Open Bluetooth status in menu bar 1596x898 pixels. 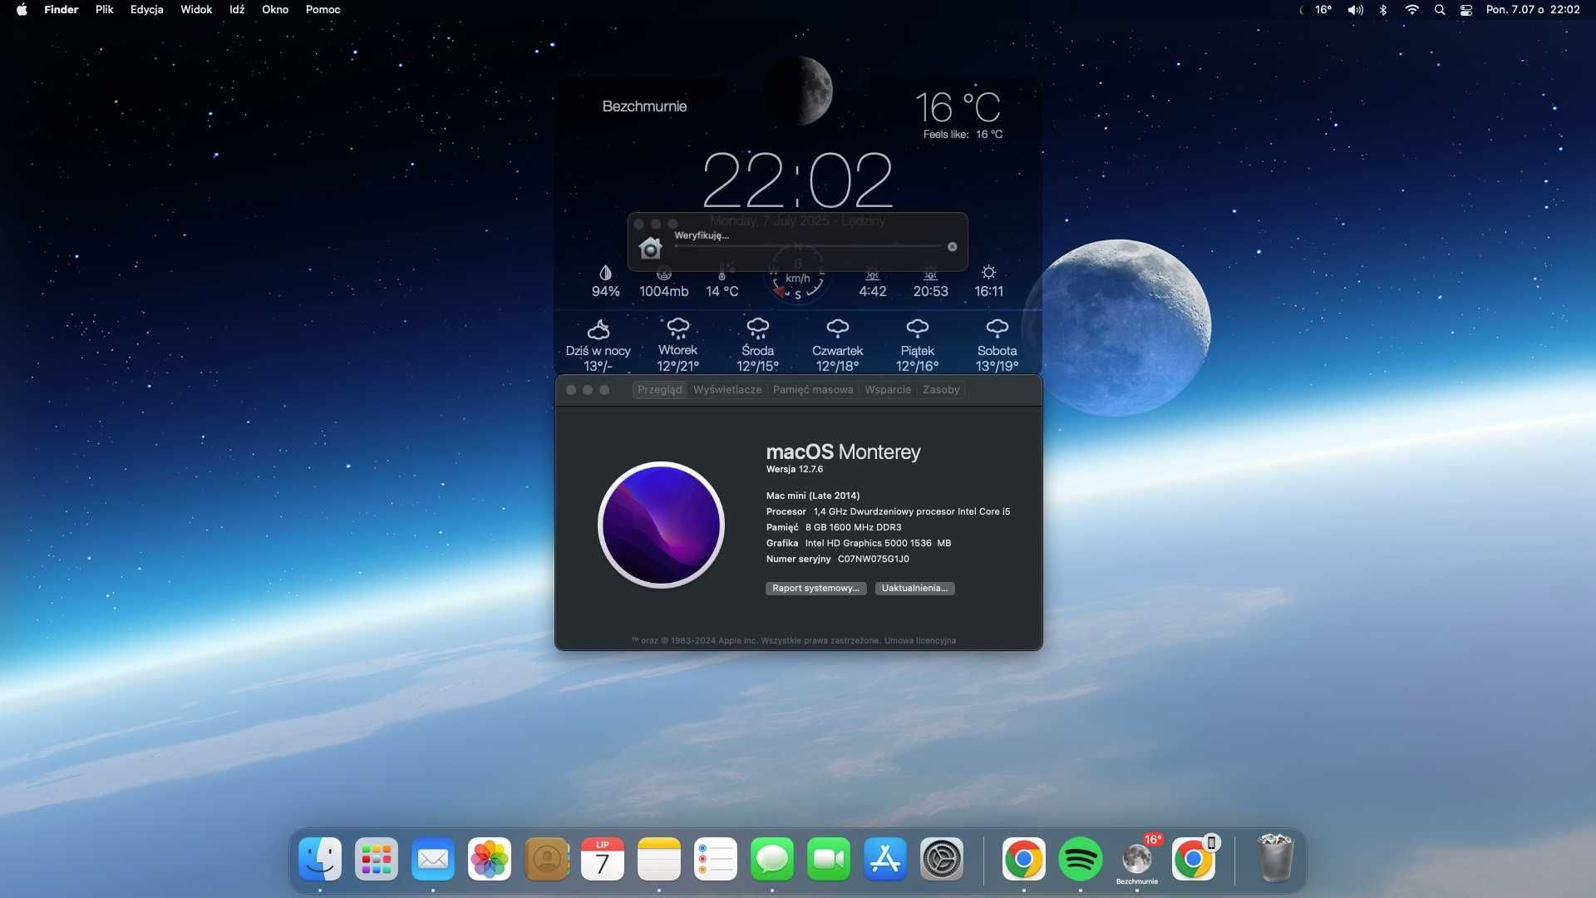[1383, 10]
